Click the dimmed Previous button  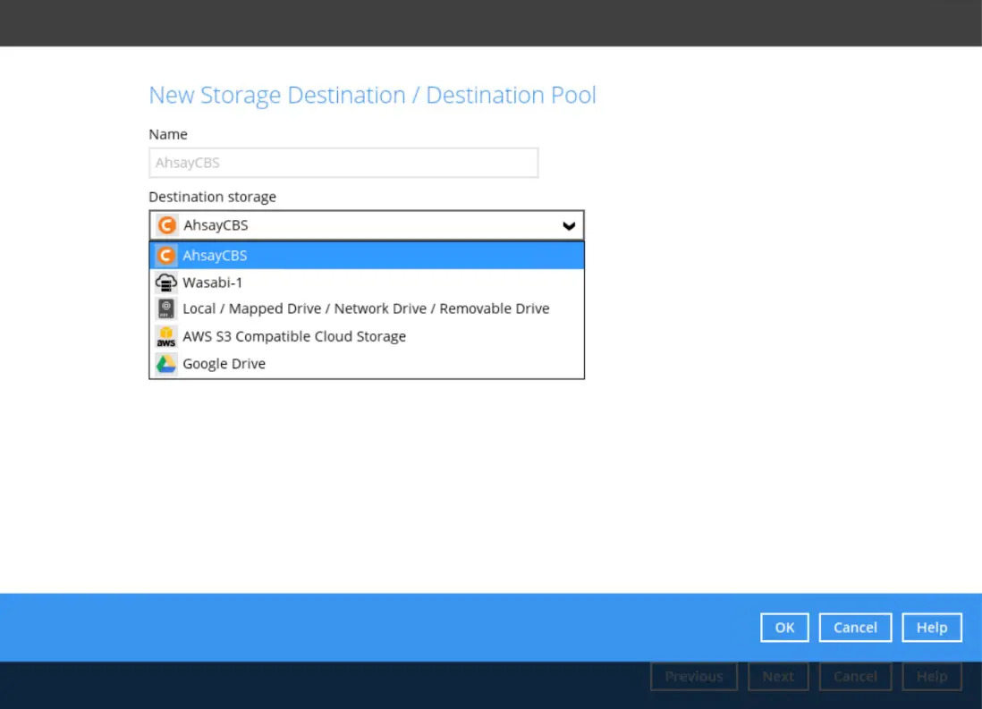pyautogui.click(x=694, y=677)
